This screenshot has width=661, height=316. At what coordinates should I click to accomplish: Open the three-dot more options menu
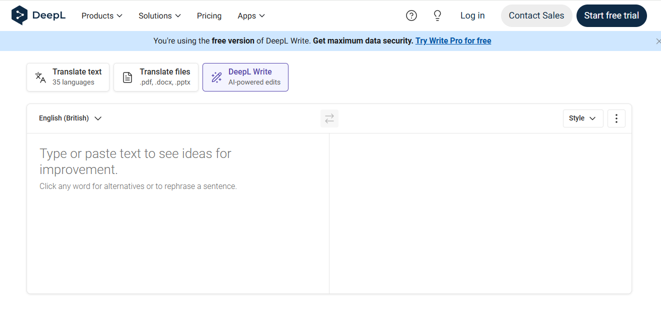[x=616, y=118]
